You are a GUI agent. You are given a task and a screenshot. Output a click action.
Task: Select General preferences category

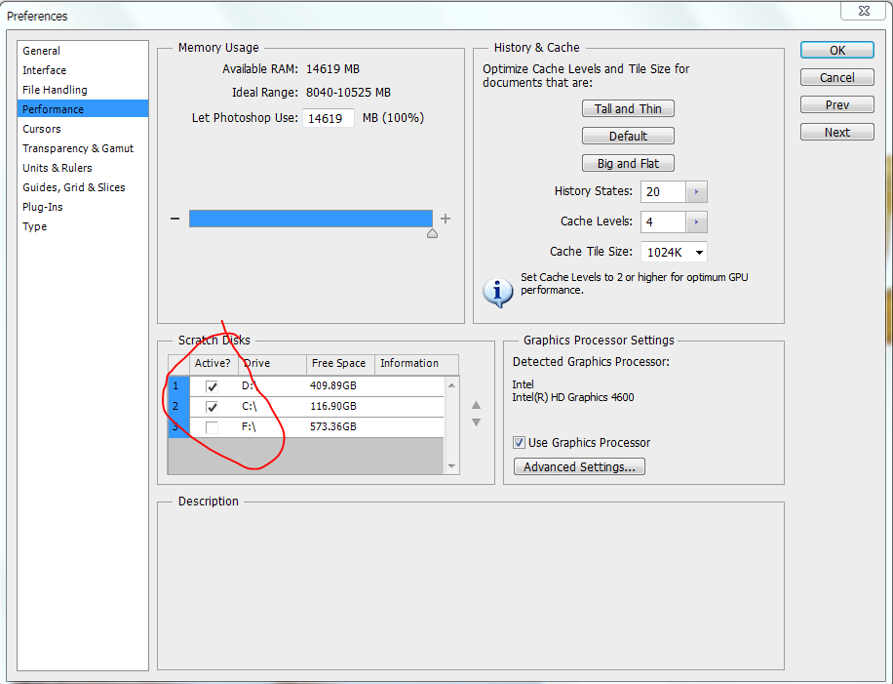[83, 51]
